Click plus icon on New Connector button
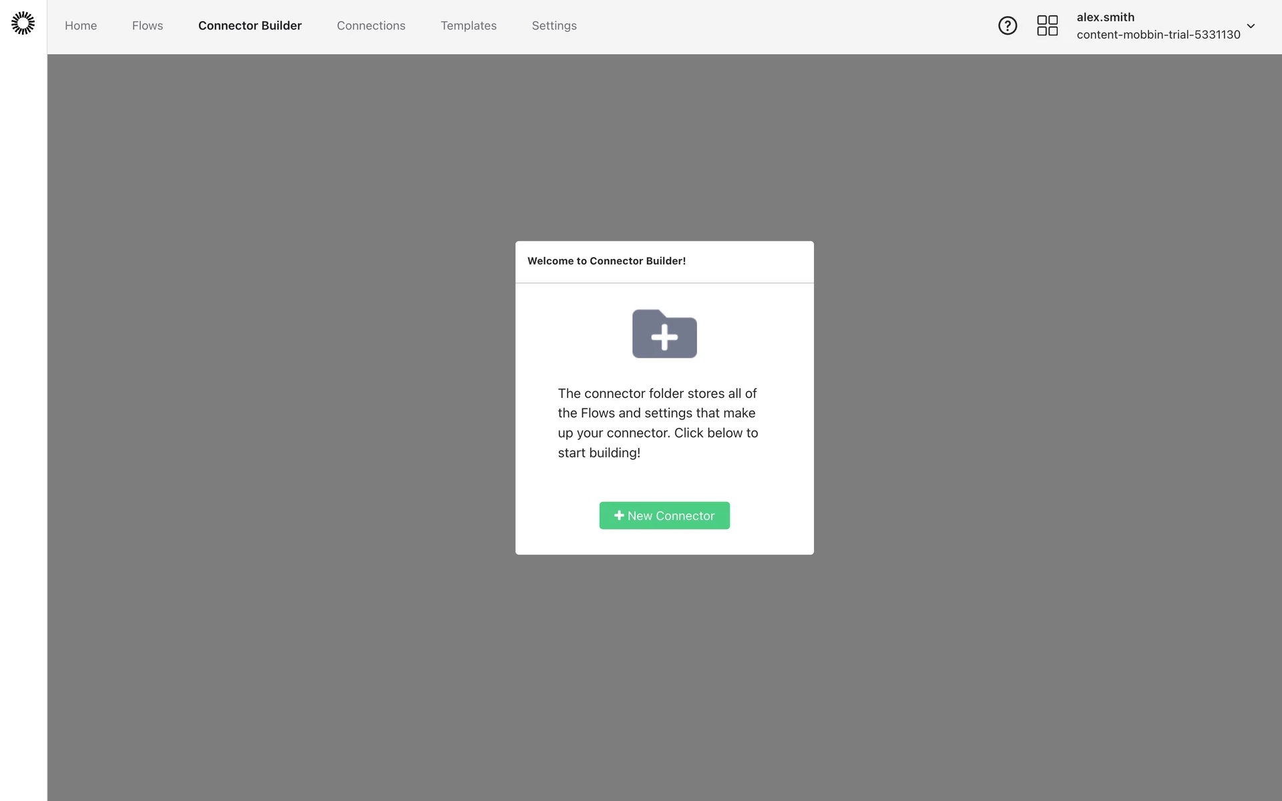The image size is (1282, 801). click(x=619, y=515)
